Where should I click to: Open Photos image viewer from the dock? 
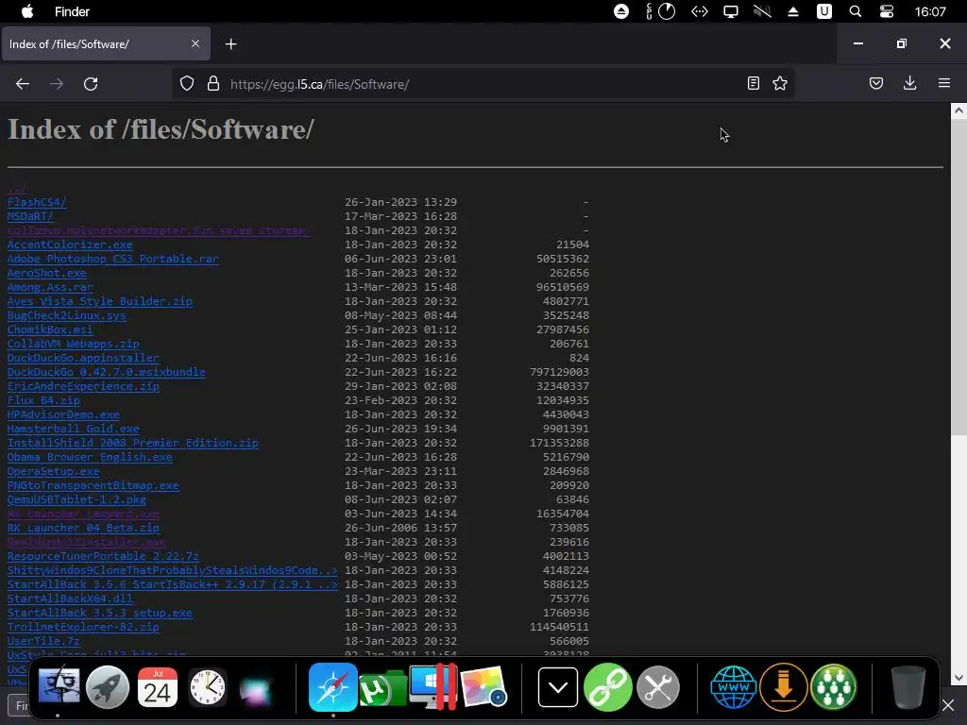pyautogui.click(x=484, y=687)
